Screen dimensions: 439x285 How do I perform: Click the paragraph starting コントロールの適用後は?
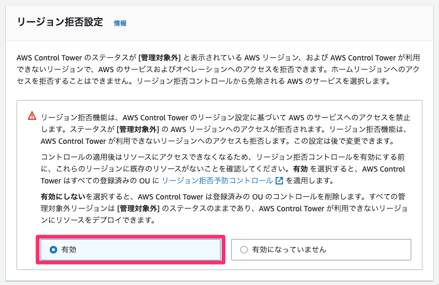(x=223, y=169)
